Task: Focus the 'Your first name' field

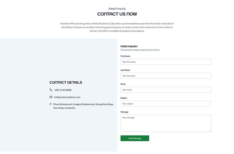Action: 166,62
